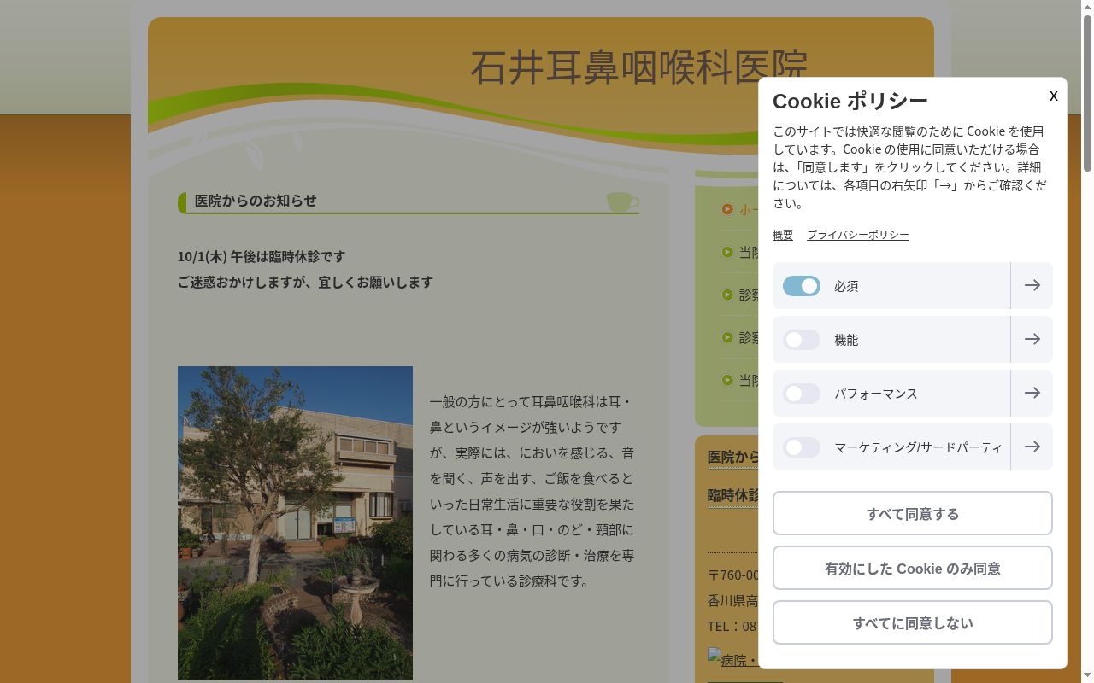The width and height of the screenshot is (1094, 683).
Task: Enable the パフォーマンス cookie switch
Action: click(802, 394)
